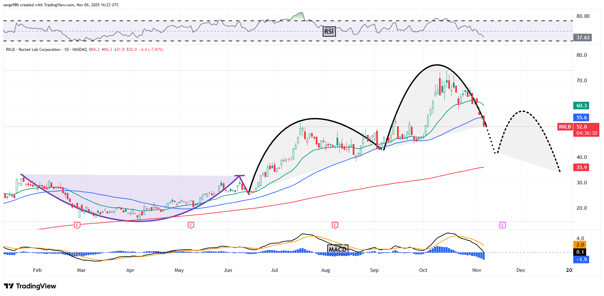Click the Jul label on time axis
The image size is (604, 296).
pos(274,270)
